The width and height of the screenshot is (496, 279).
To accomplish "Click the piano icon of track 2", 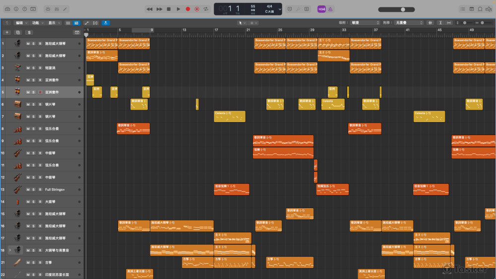I will pos(17,56).
